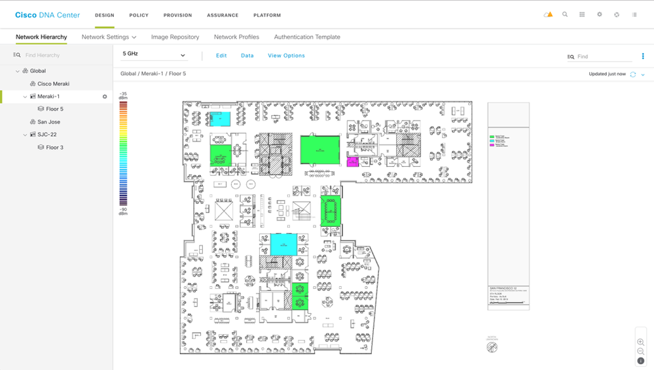654x370 pixels.
Task: Click the Cisco DNA Center logo
Action: [48, 15]
